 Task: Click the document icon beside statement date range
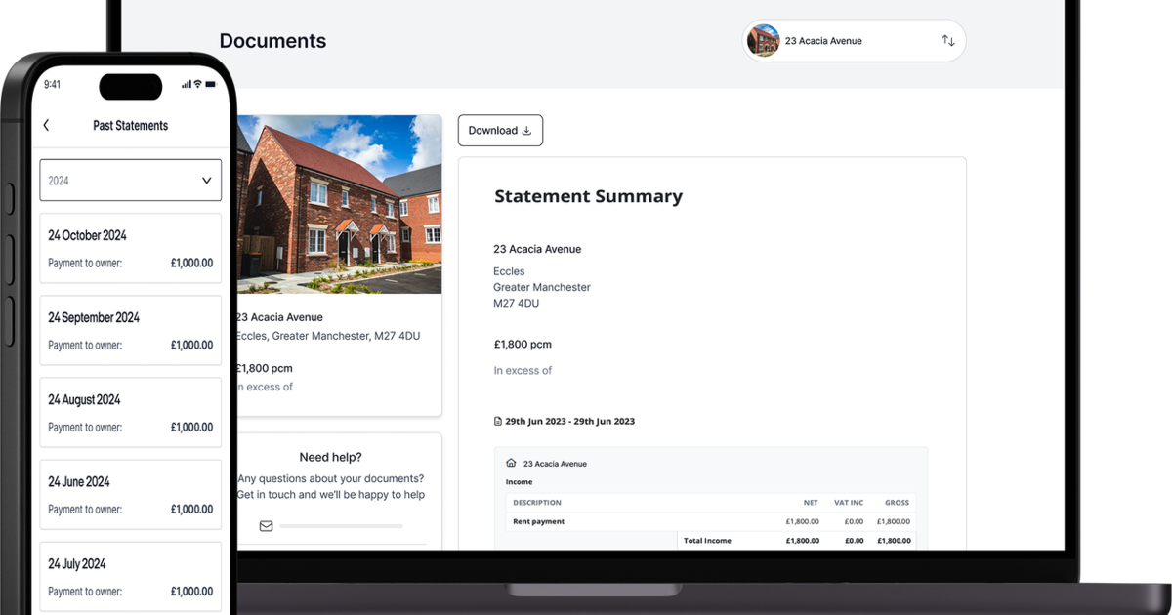point(498,422)
